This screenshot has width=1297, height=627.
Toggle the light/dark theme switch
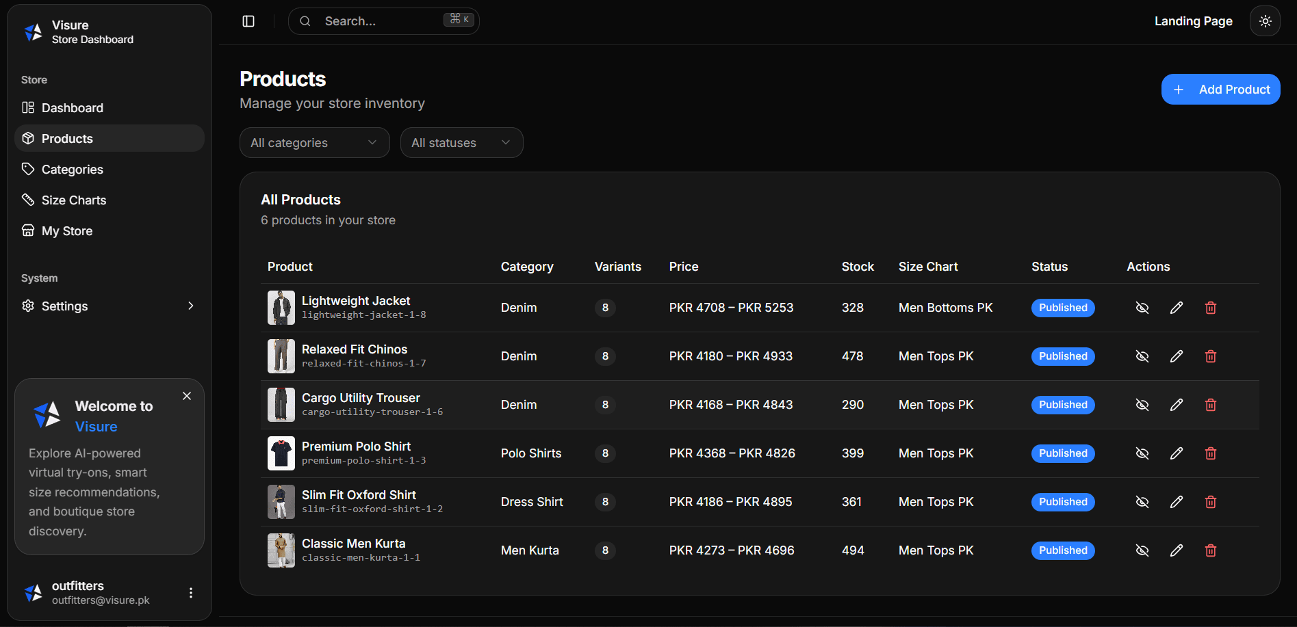pos(1265,21)
